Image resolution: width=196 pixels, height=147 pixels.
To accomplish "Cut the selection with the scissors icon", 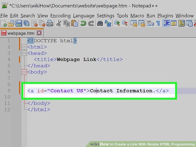I will (59, 23).
